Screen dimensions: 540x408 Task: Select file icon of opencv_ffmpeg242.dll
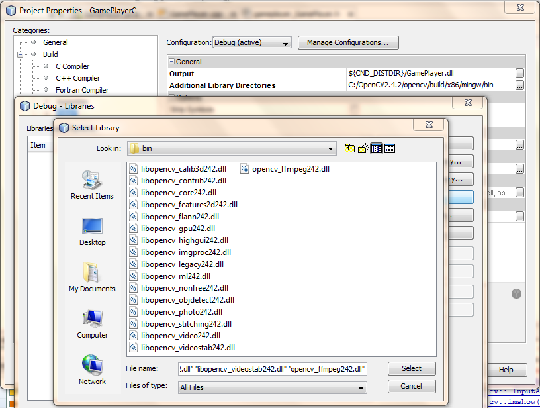coord(244,169)
